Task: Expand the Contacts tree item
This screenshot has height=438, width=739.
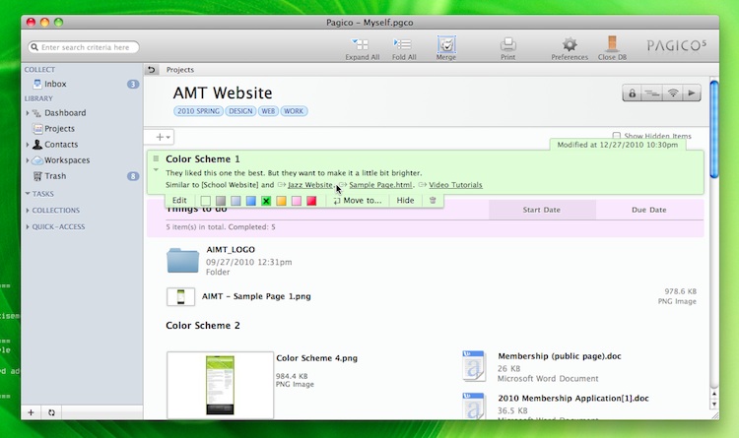Action: tap(27, 145)
